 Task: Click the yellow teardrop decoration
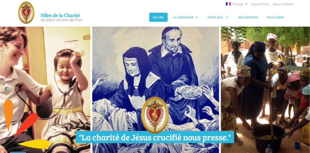click(34, 144)
